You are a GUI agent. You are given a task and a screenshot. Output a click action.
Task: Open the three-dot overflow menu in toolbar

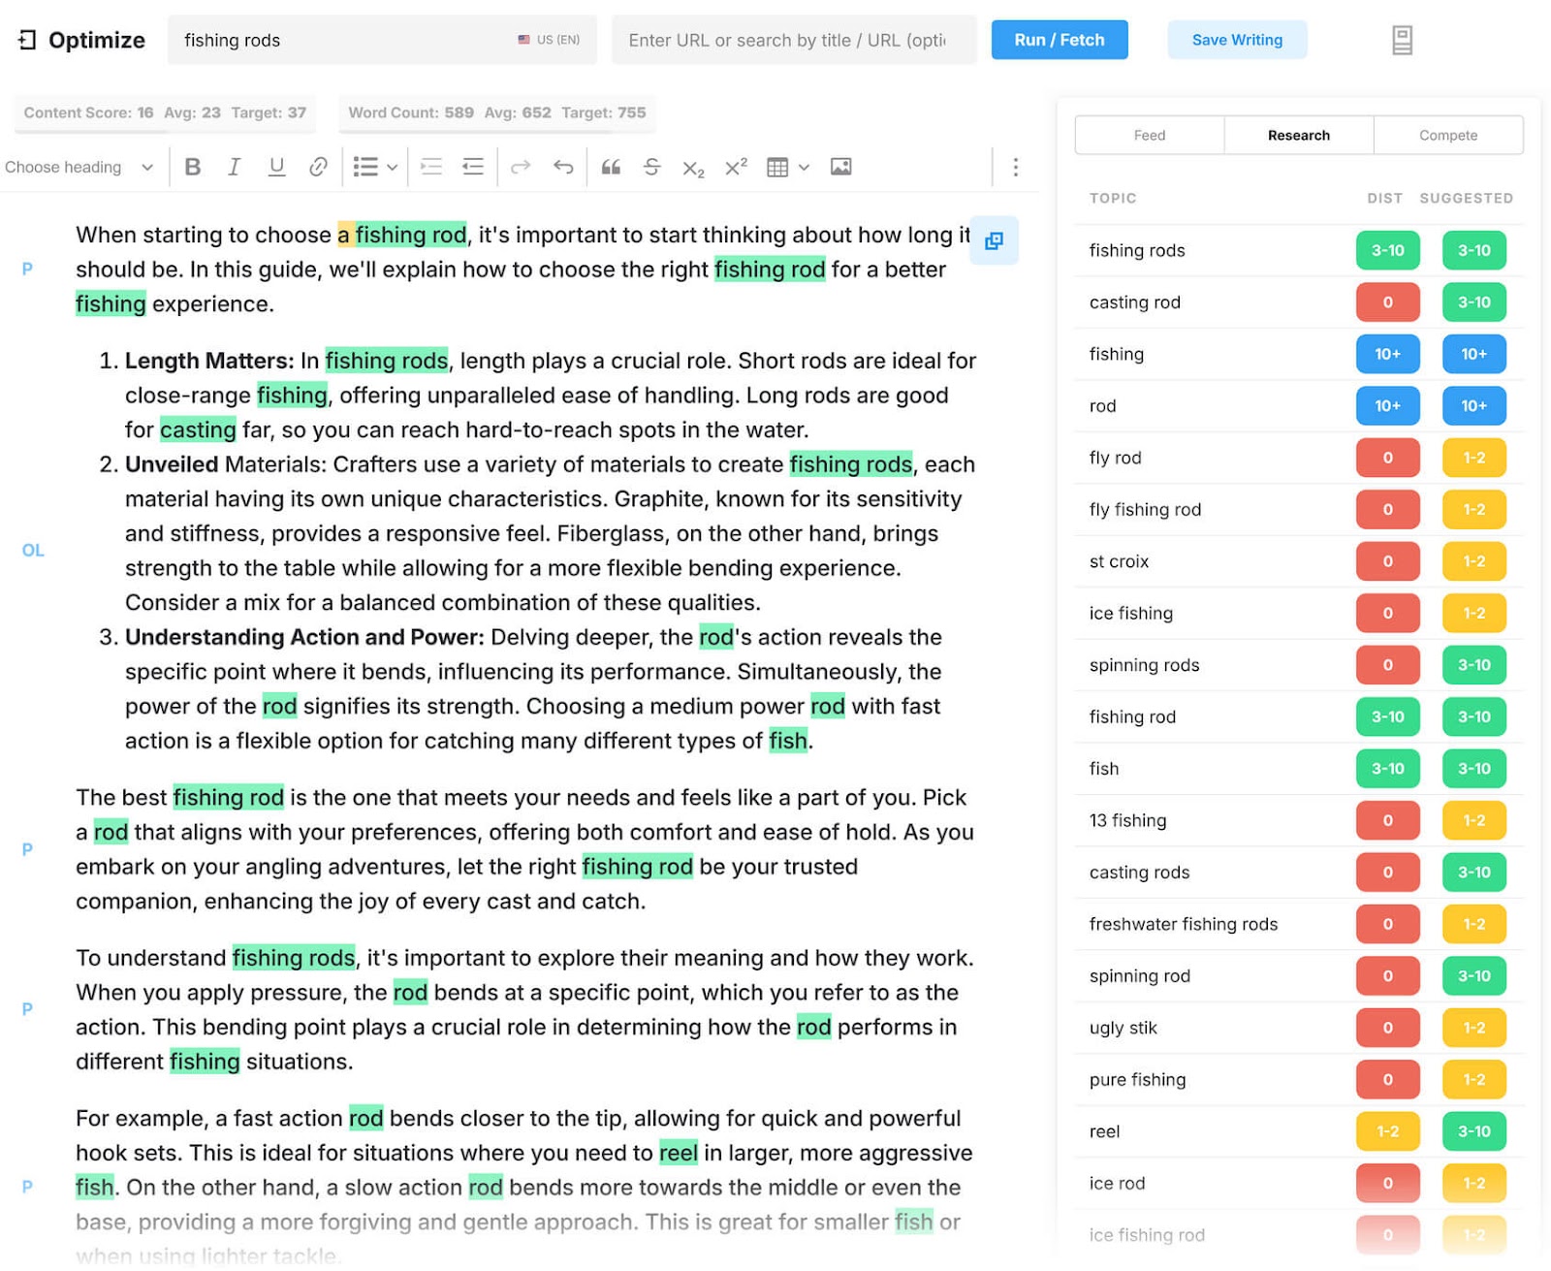point(1015,166)
